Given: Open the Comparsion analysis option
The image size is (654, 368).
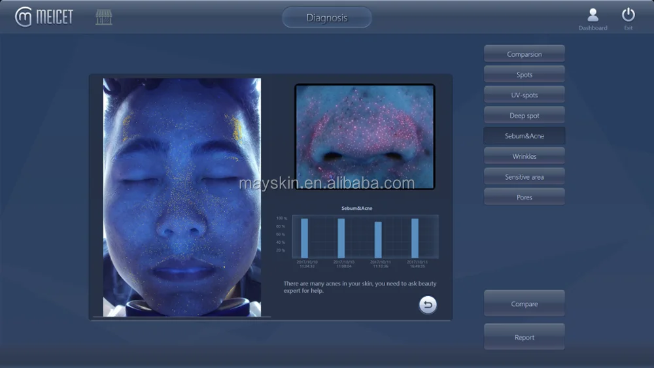Looking at the screenshot, I should (x=525, y=54).
